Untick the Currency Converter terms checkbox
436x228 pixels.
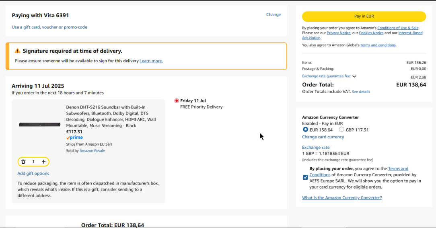coord(305,177)
